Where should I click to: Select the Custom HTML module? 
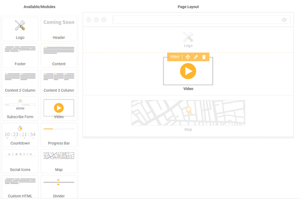tap(20, 187)
